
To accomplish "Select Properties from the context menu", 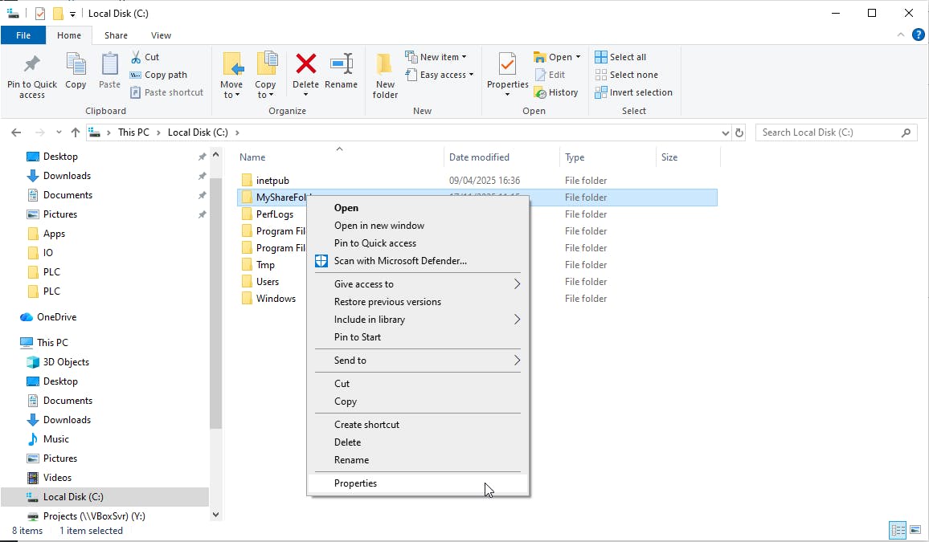I will [356, 483].
